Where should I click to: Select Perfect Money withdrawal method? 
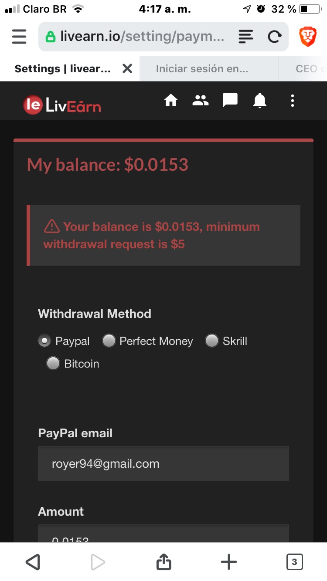pyautogui.click(x=109, y=341)
